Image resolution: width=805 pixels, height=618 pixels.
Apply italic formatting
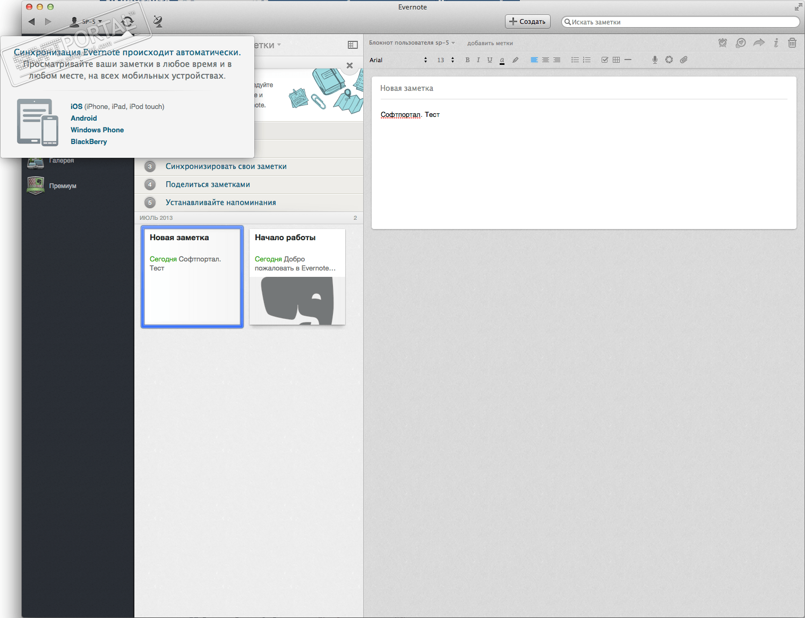click(478, 60)
